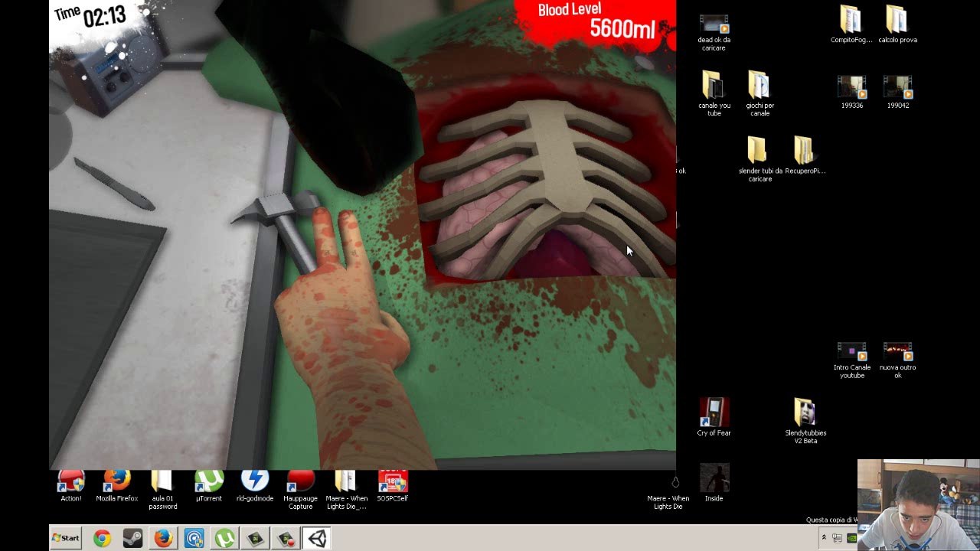Open the 'giochi per canale' folder

tap(759, 94)
